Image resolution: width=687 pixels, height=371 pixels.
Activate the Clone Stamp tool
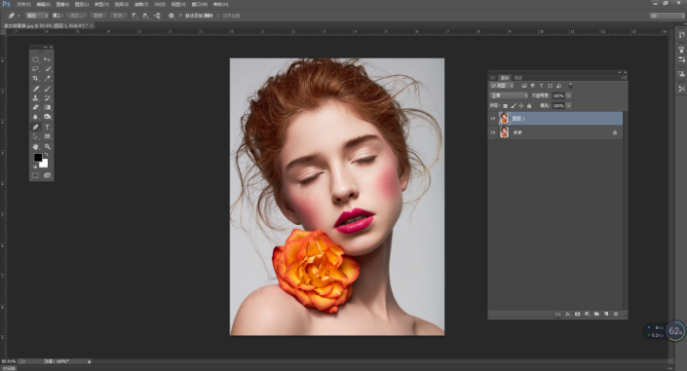(35, 98)
